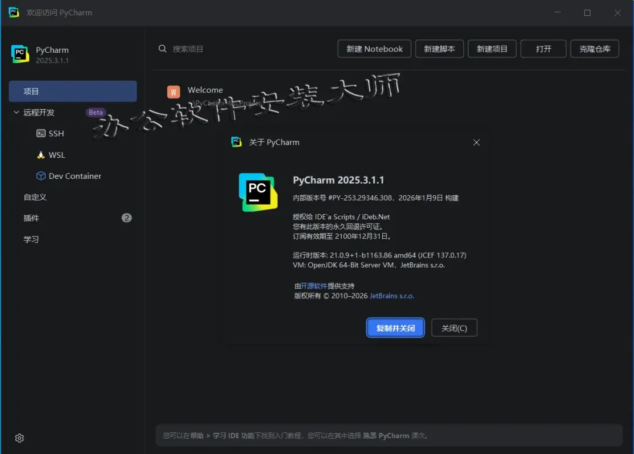This screenshot has height=454, width=634.
Task: Minimize the PyCharm welcome window
Action: click(558, 12)
